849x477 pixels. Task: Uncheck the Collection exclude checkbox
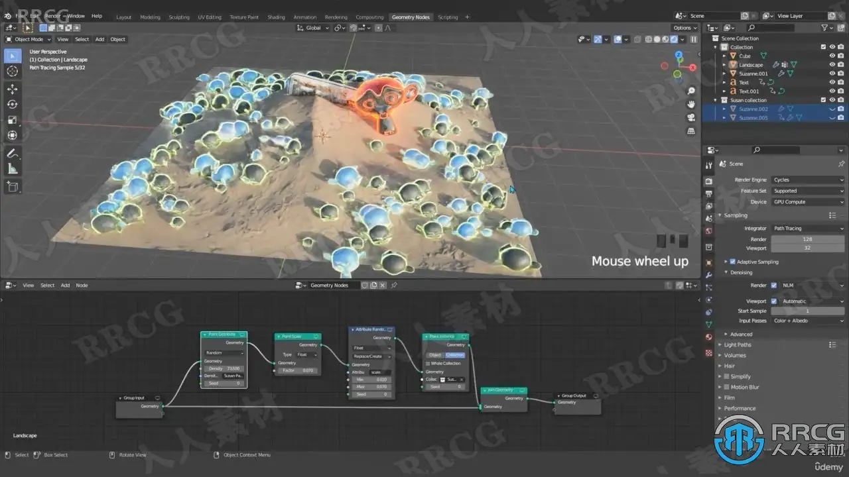(823, 47)
